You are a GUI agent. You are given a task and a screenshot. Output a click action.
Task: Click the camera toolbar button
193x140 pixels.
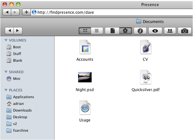[x=184, y=31]
